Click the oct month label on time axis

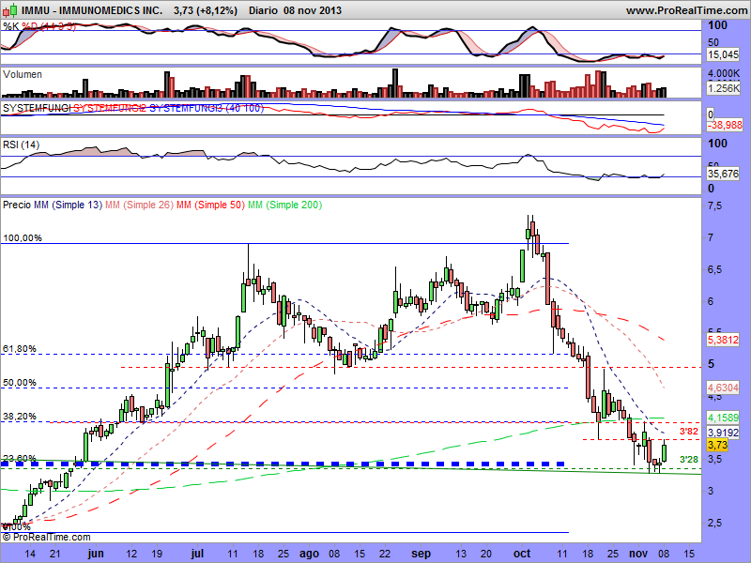(522, 554)
